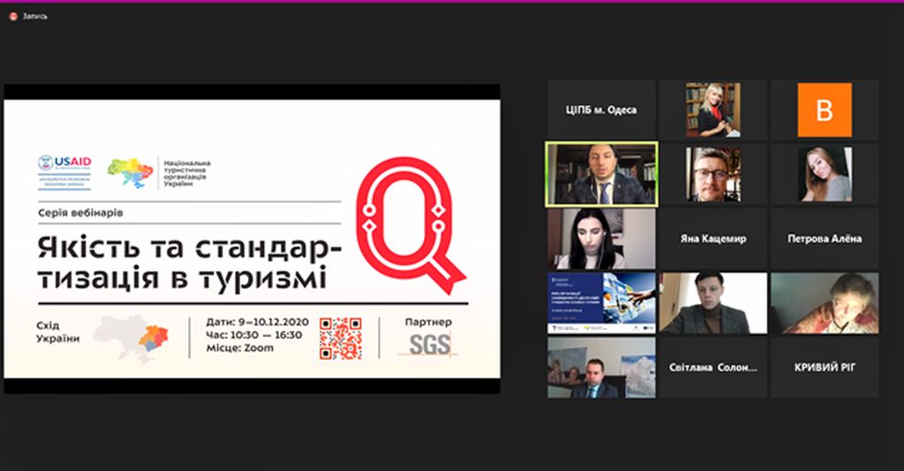This screenshot has width=904, height=471.
Task: Select the man with glasses video tile
Action: coord(713,175)
